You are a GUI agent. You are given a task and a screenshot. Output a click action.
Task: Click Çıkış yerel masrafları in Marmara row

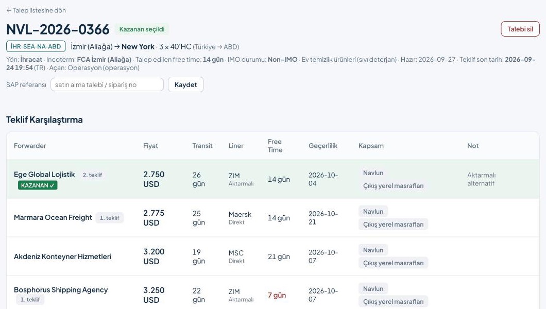pos(393,225)
